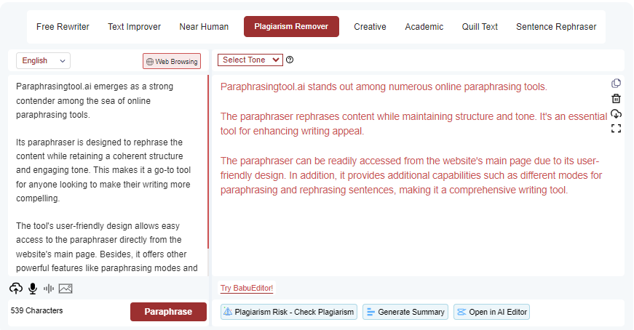Switch to Creative mode

pos(370,27)
